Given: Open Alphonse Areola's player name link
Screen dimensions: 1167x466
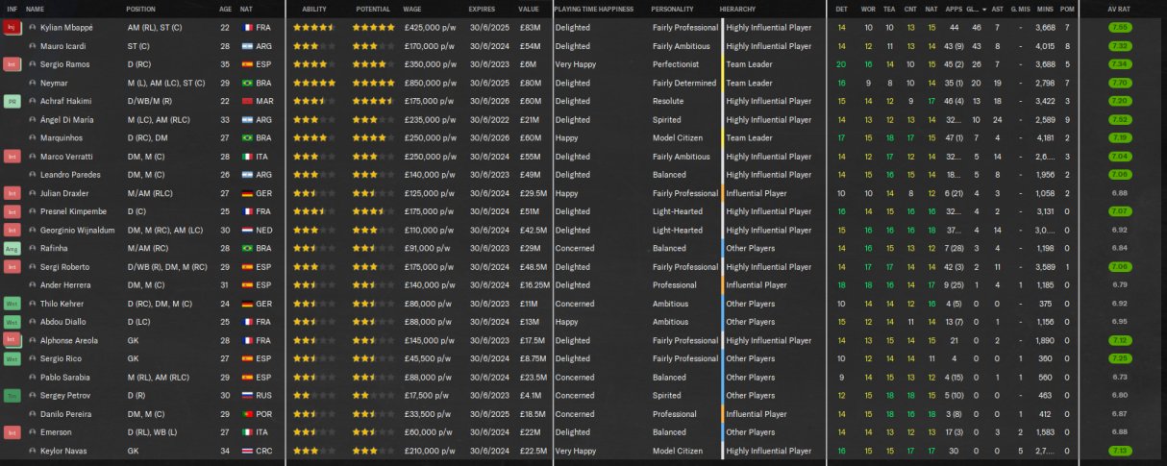Looking at the screenshot, I should pos(68,340).
